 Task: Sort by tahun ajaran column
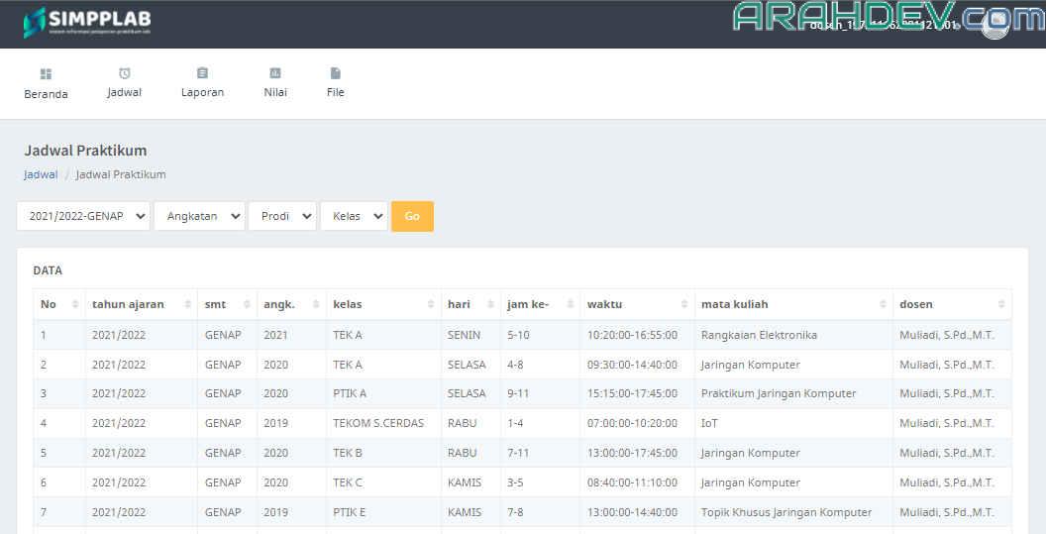tap(140, 304)
